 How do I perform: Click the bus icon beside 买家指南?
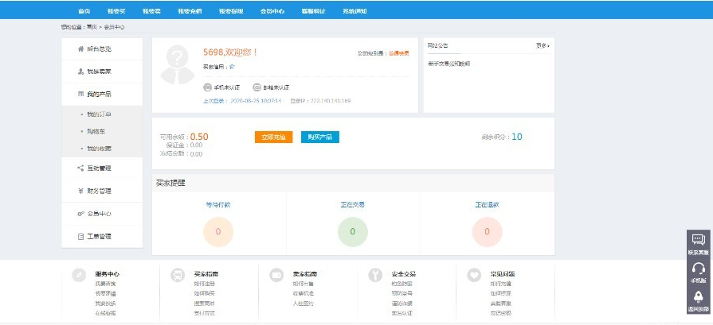point(178,275)
